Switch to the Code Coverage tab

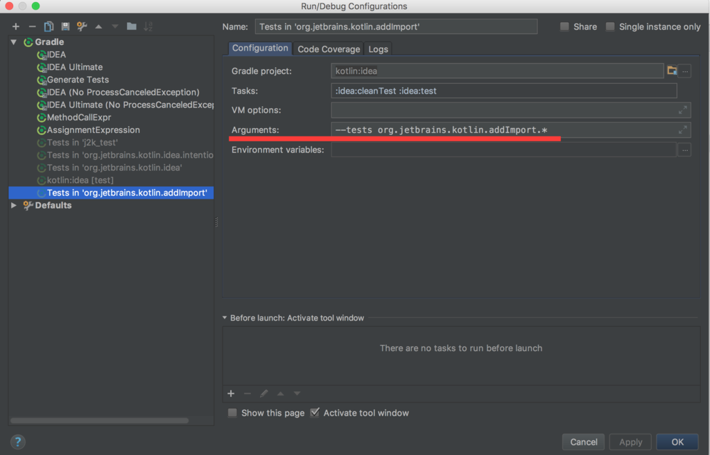[x=328, y=48]
